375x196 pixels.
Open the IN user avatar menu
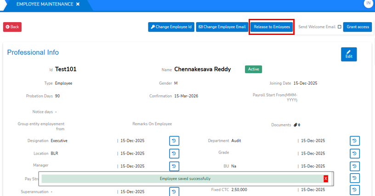(x=368, y=4)
